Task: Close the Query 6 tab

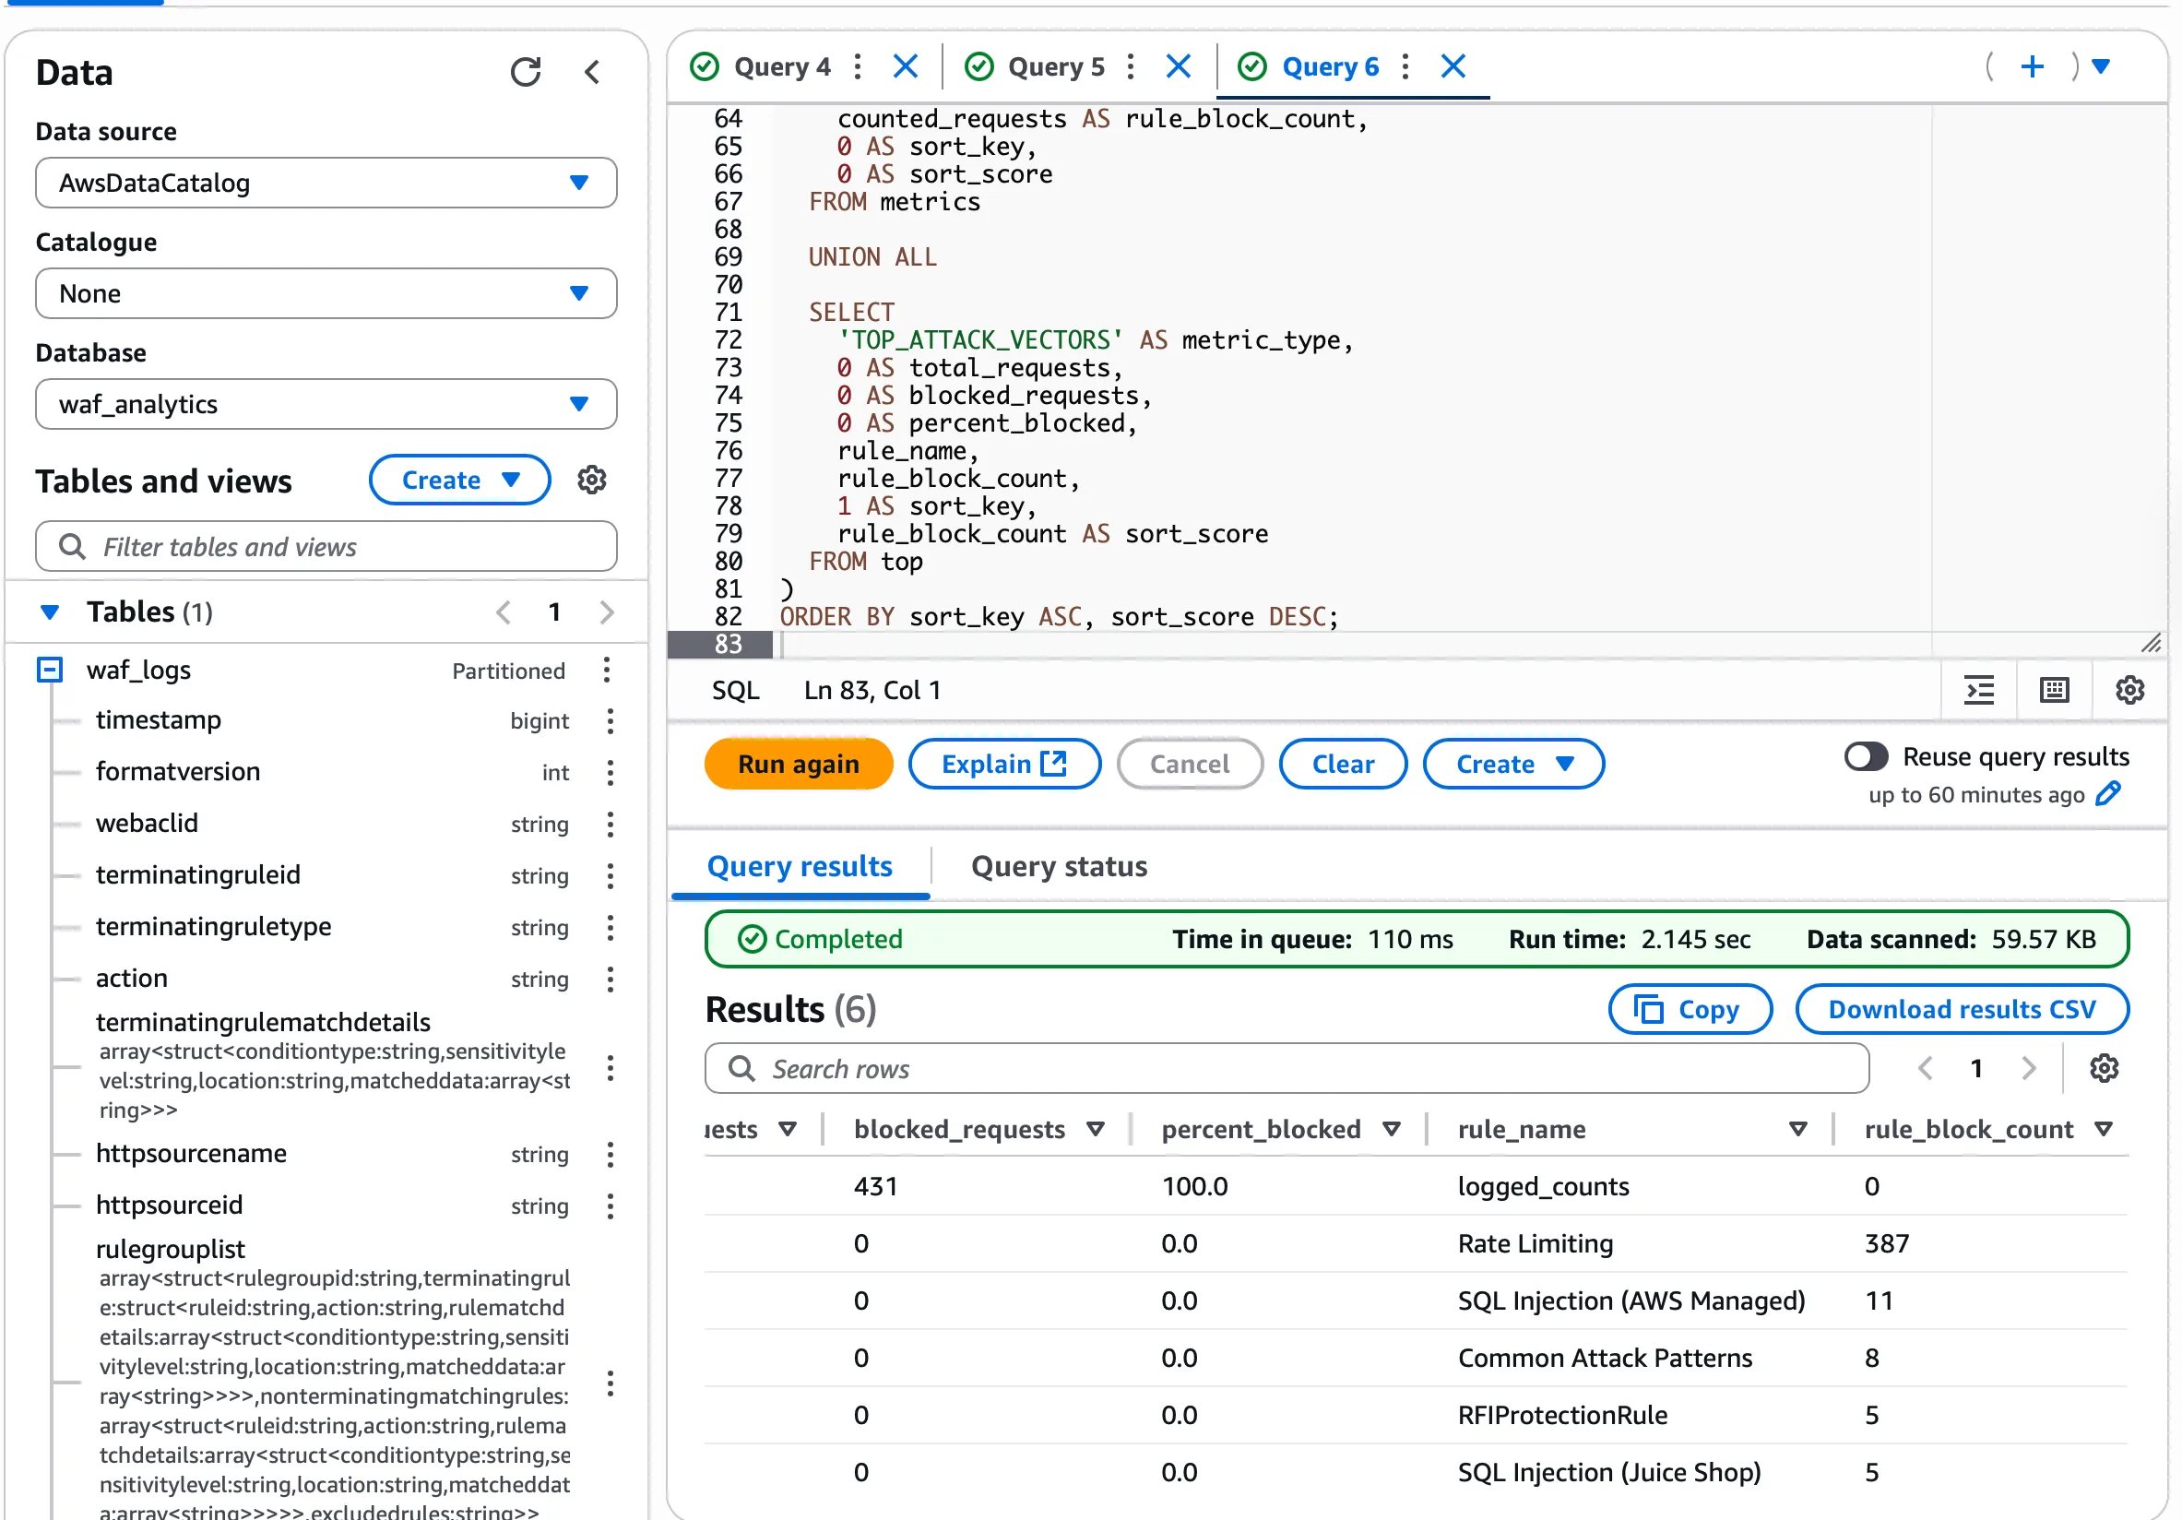Action: pyautogui.click(x=1453, y=66)
